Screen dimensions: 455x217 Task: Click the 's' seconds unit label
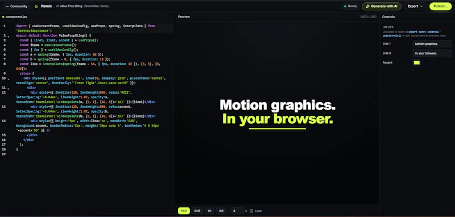point(246,211)
